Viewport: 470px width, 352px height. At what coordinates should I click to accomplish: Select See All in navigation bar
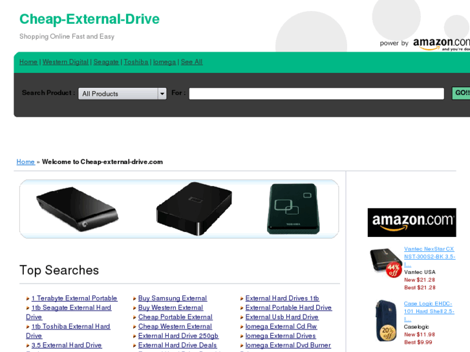tap(191, 62)
